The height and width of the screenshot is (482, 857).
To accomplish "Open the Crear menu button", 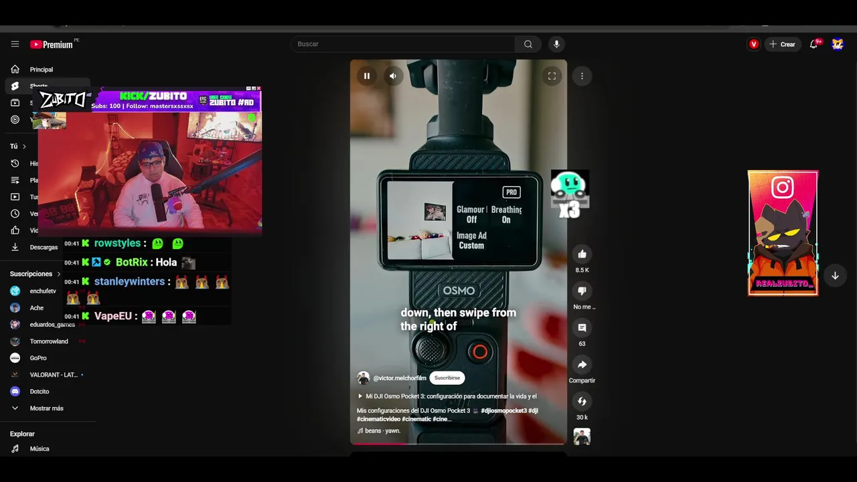I will (783, 44).
